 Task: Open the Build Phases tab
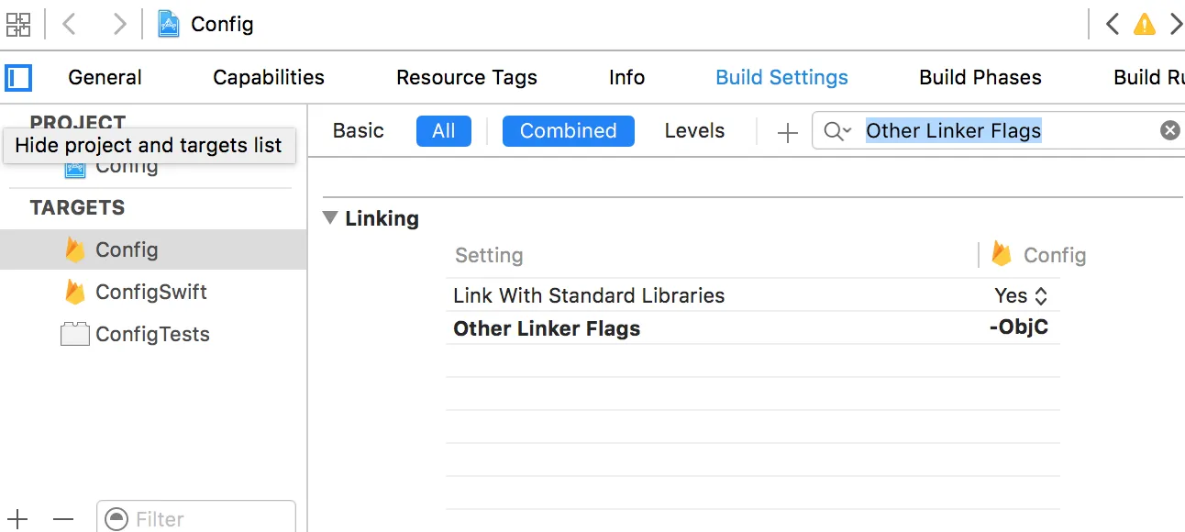(980, 78)
